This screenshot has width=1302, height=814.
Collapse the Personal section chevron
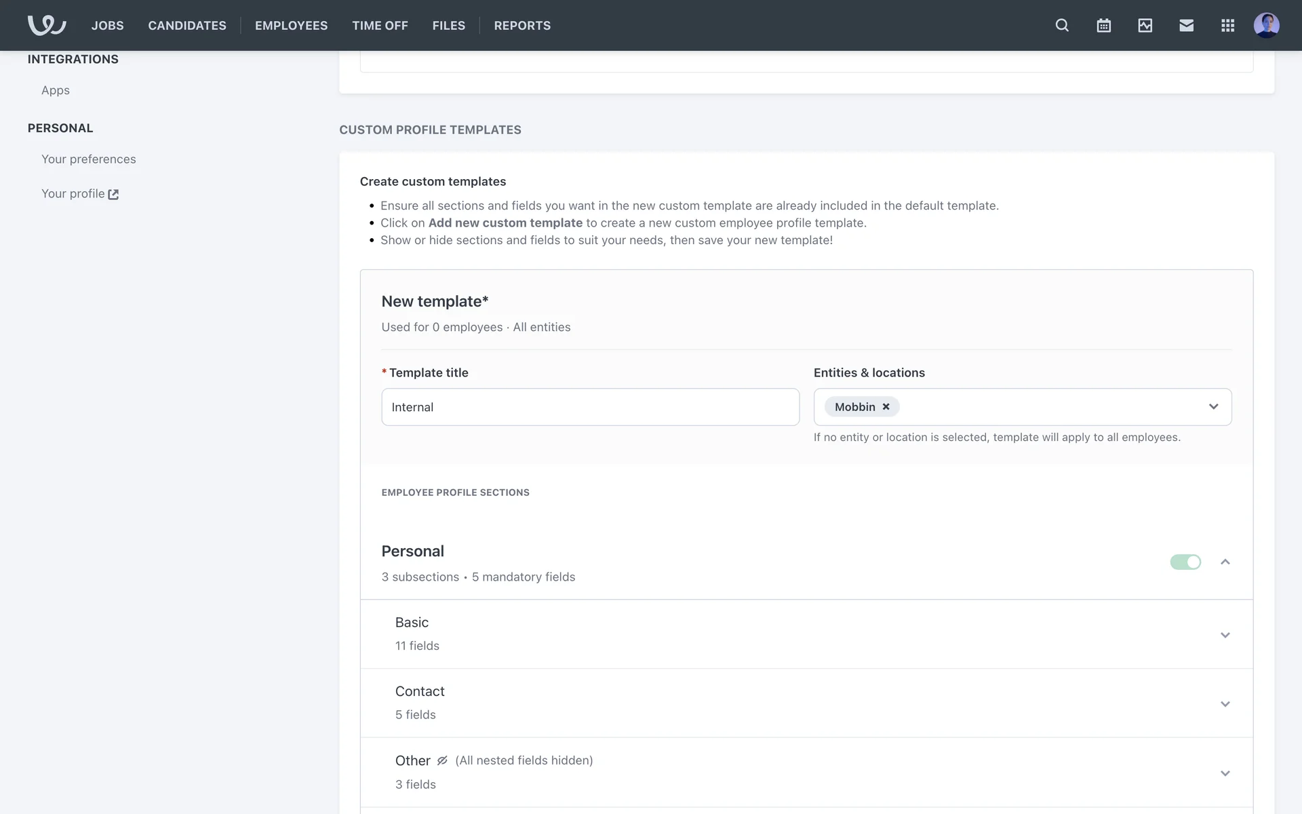(x=1225, y=562)
